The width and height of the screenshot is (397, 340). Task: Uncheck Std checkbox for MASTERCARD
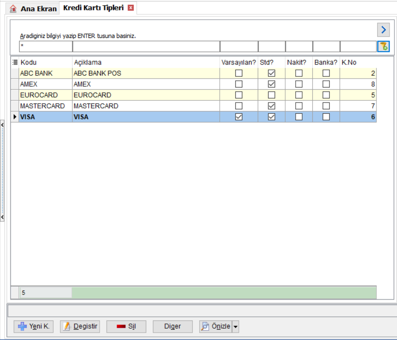[271, 106]
